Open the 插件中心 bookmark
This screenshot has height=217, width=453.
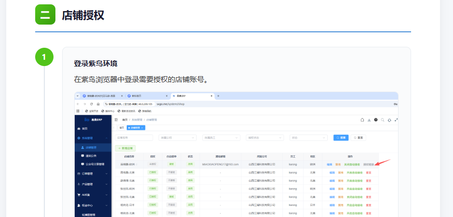point(108,111)
